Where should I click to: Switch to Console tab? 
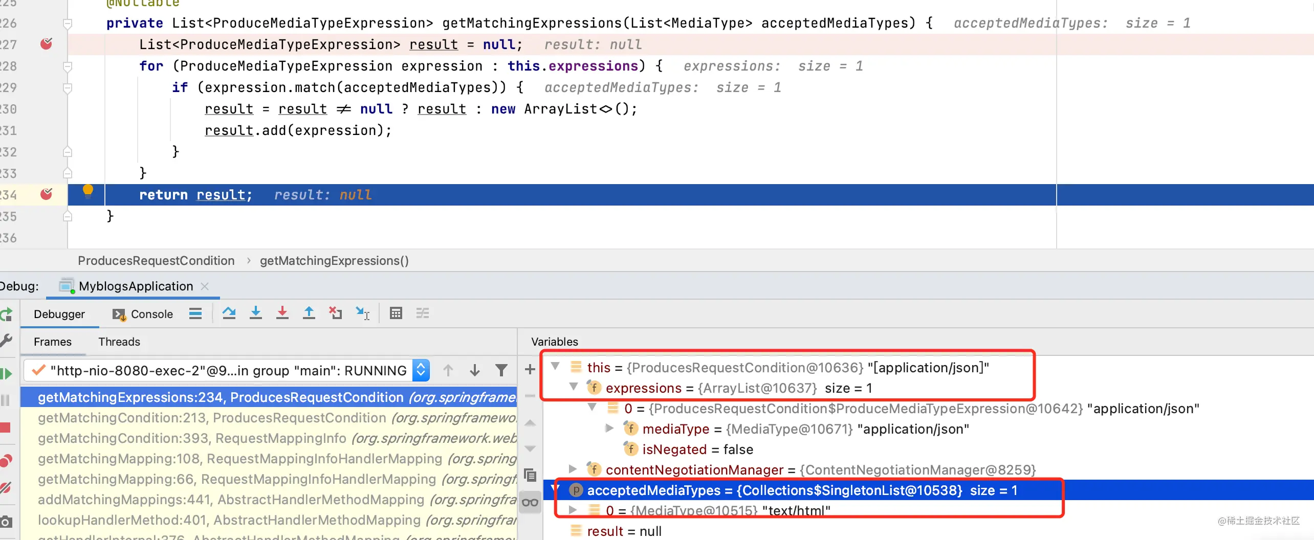tap(143, 314)
